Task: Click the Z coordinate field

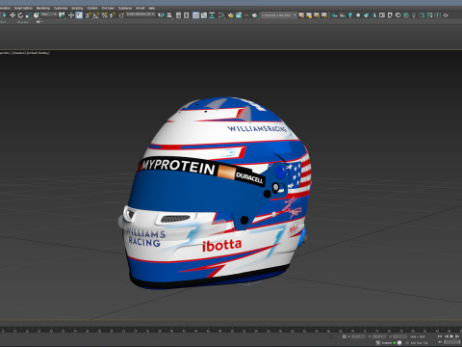Action: coord(399,336)
